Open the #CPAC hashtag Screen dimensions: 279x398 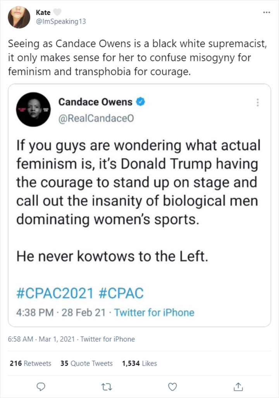(121, 293)
